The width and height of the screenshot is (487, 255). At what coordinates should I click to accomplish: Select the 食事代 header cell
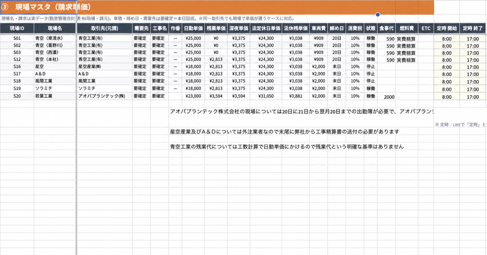pos(386,28)
